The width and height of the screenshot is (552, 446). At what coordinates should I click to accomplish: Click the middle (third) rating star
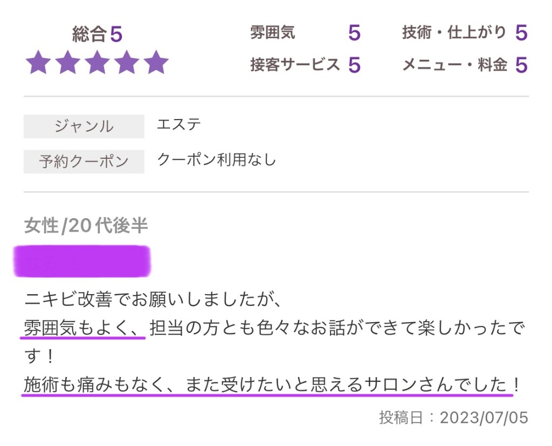point(98,62)
